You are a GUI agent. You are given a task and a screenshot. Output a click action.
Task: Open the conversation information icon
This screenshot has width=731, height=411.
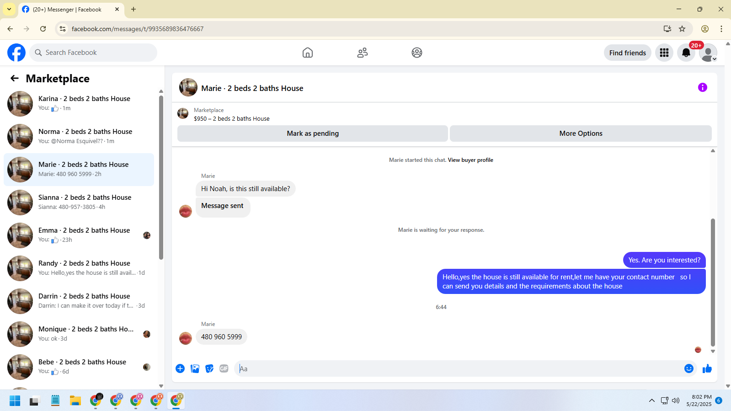click(x=703, y=87)
